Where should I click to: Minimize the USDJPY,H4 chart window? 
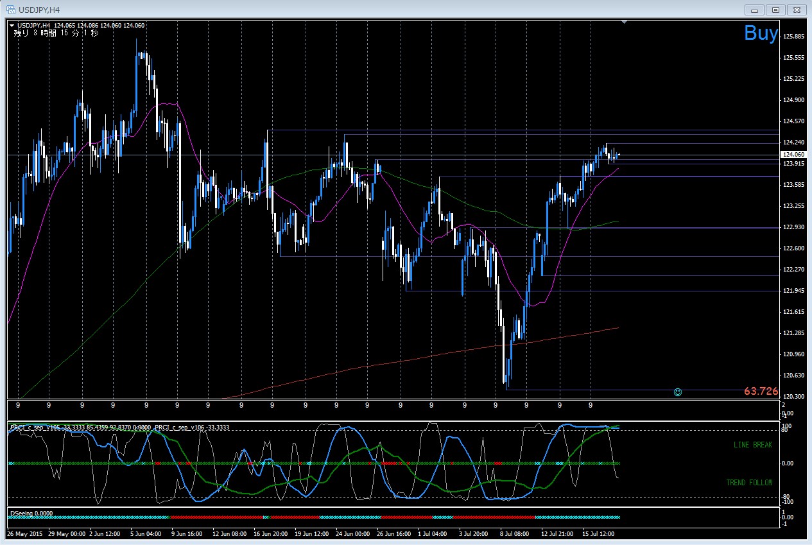click(754, 10)
